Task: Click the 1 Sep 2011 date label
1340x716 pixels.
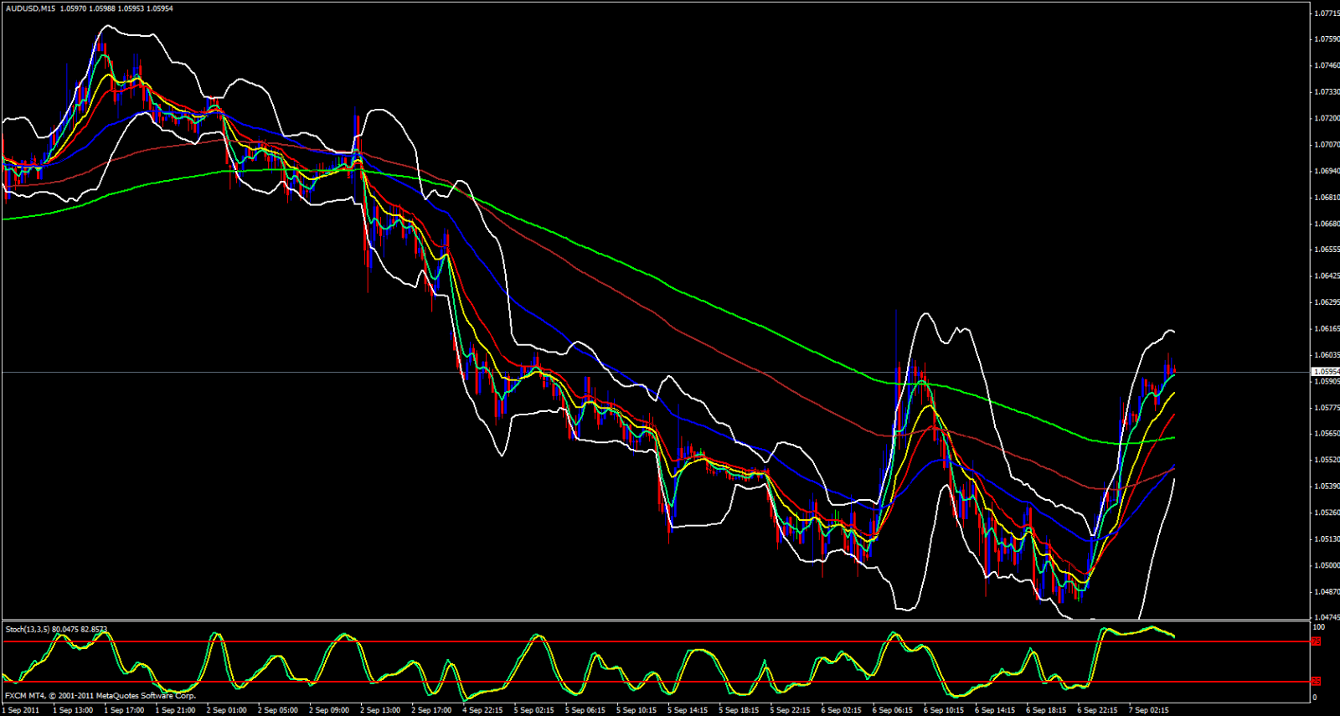Action: pyautogui.click(x=21, y=710)
